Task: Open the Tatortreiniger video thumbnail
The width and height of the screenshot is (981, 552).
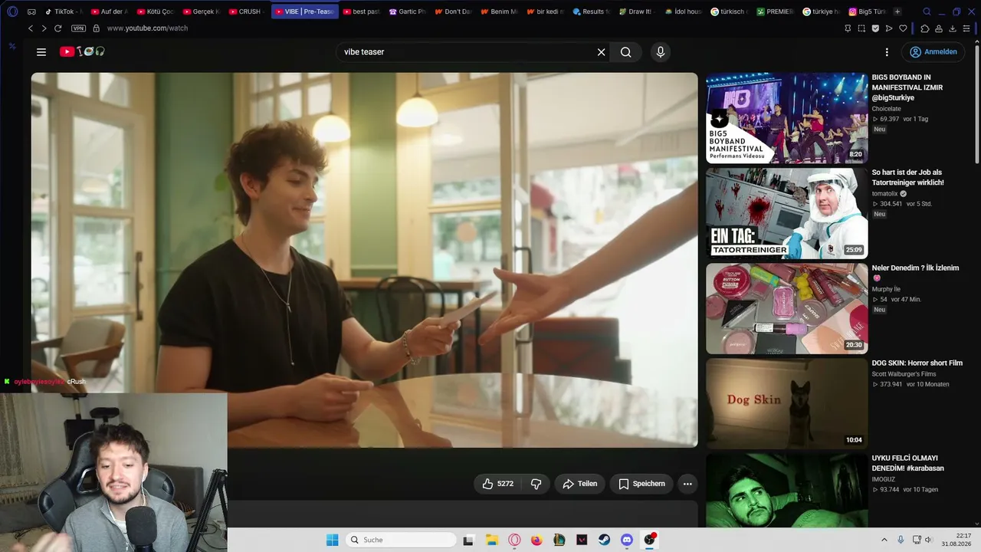Action: tap(786, 213)
